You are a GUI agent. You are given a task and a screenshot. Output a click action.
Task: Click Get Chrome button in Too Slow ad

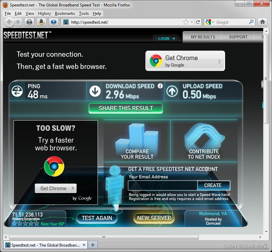coord(55,188)
